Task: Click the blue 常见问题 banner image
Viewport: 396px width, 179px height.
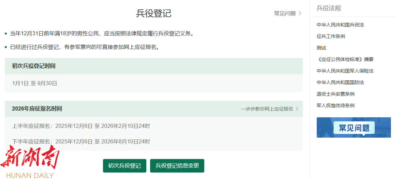Action: 353,127
